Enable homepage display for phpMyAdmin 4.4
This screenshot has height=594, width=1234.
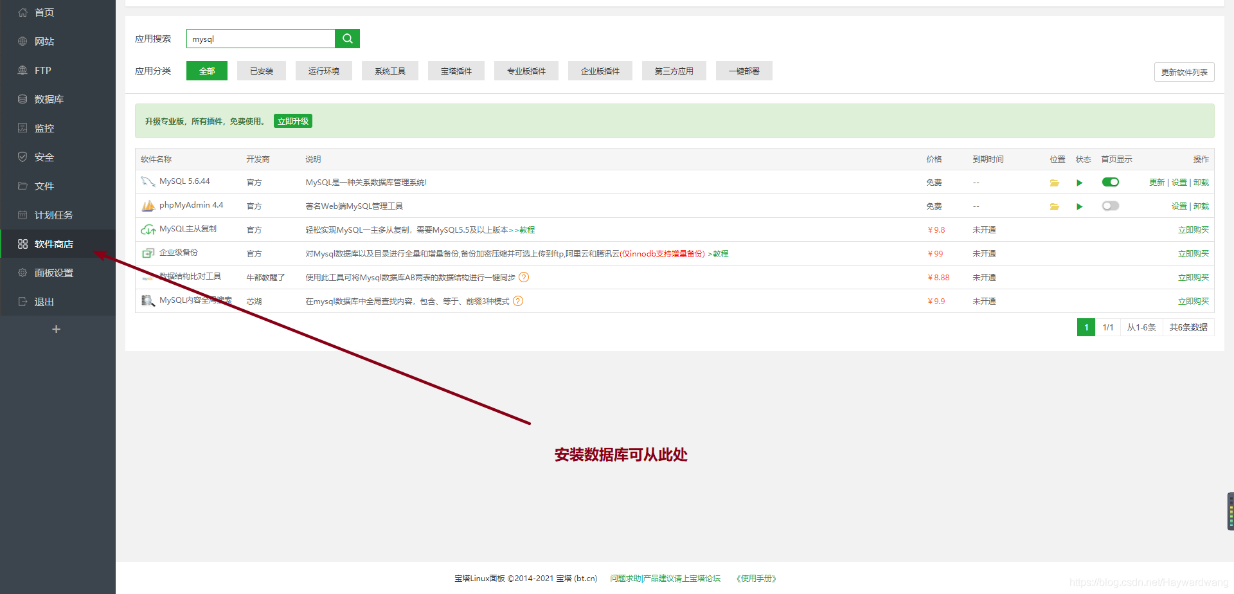coord(1111,206)
